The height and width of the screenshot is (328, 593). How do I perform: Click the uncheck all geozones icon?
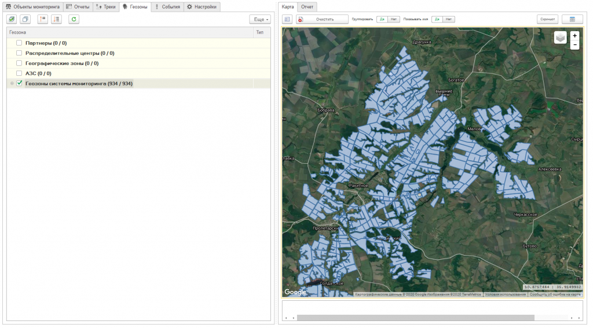(x=25, y=19)
